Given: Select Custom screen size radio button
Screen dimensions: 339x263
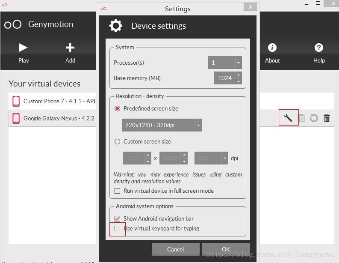Looking at the screenshot, I should [x=118, y=142].
